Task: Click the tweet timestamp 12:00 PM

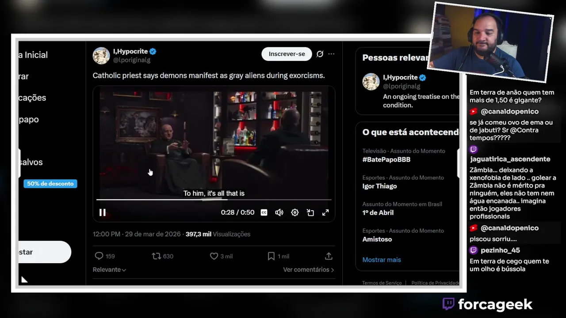Action: pyautogui.click(x=106, y=234)
